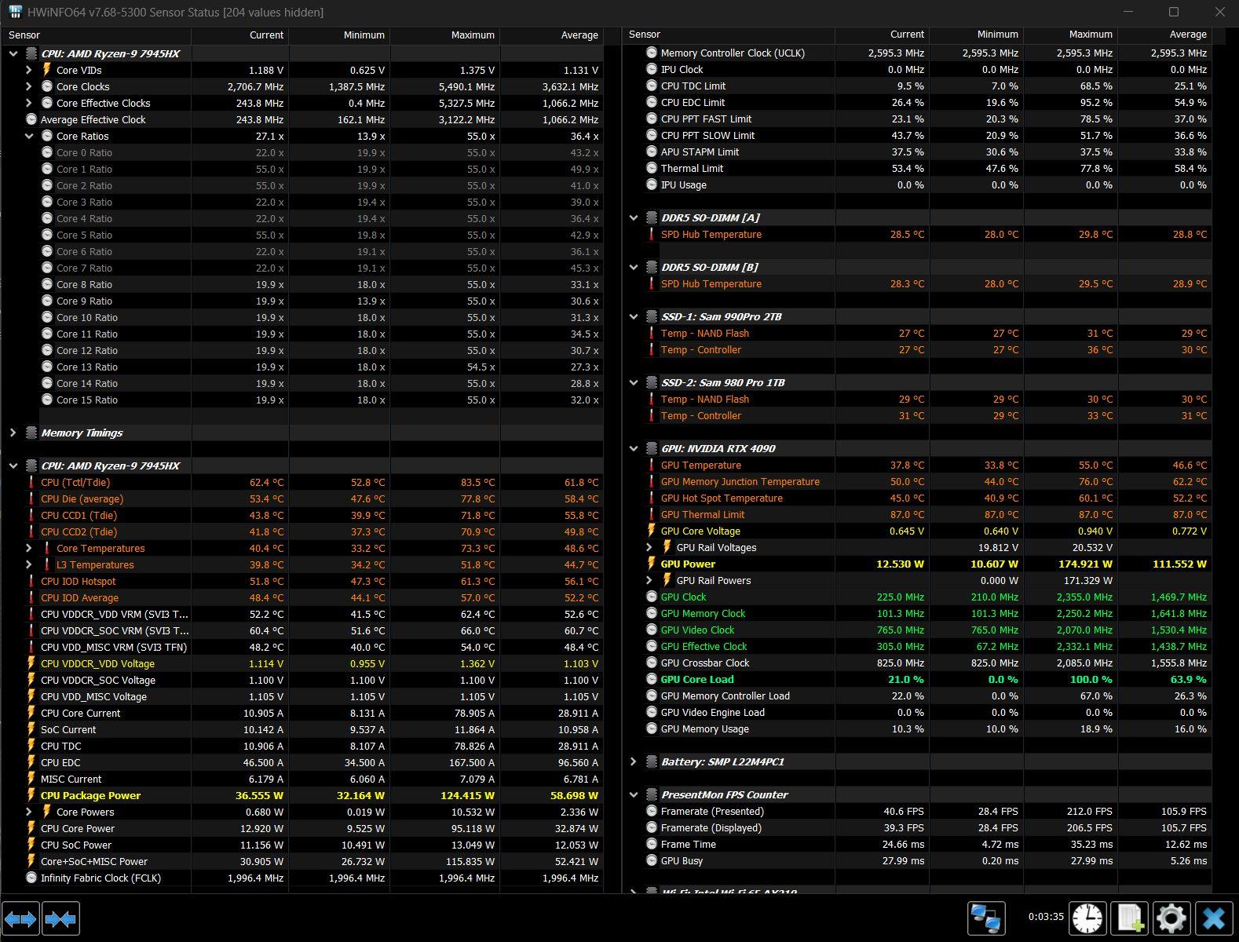Expand the Core Temperatures row

pyautogui.click(x=29, y=548)
